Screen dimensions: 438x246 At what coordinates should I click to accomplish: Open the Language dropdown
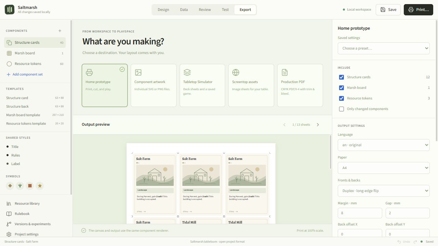click(384, 145)
